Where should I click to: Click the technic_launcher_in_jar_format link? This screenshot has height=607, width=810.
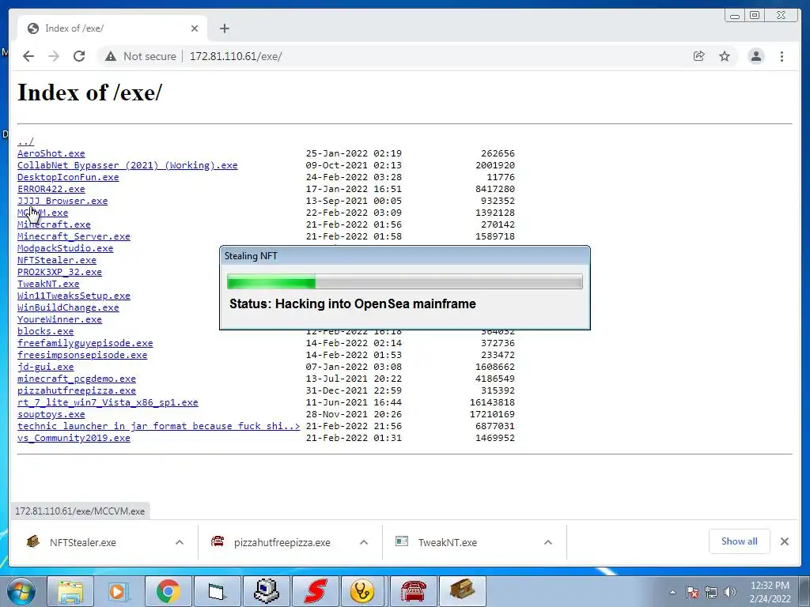[x=158, y=426]
